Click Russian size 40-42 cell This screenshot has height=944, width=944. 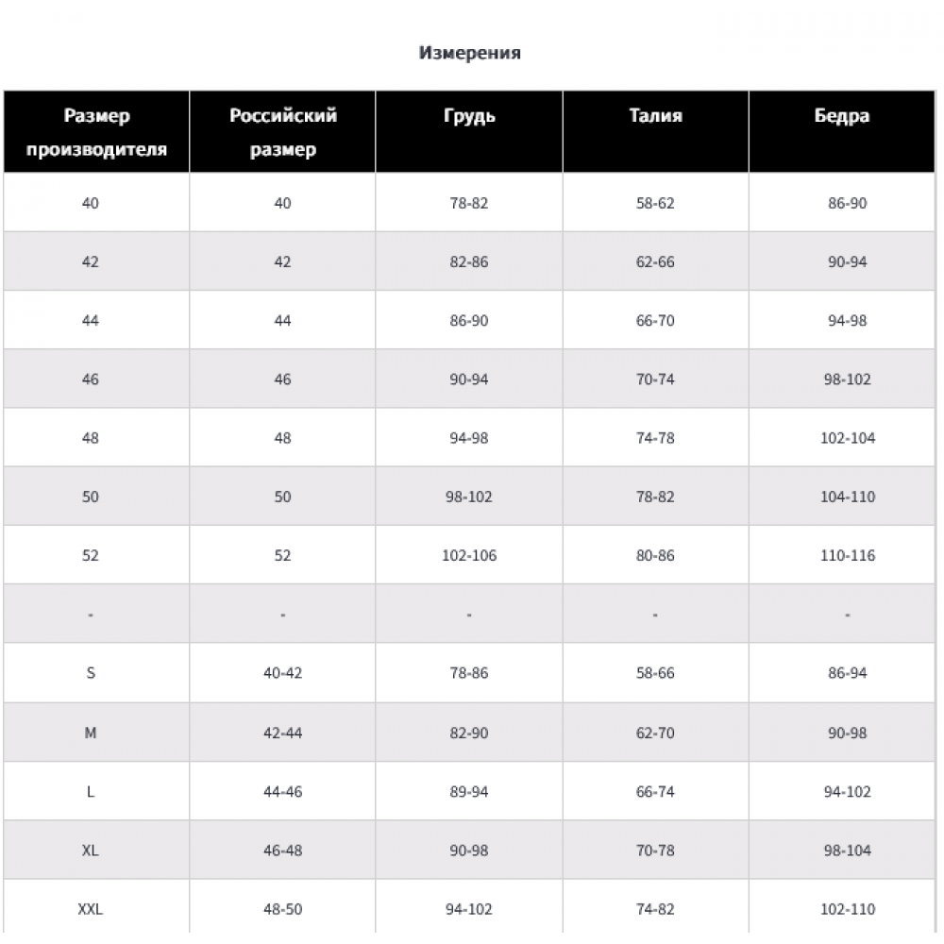(282, 672)
